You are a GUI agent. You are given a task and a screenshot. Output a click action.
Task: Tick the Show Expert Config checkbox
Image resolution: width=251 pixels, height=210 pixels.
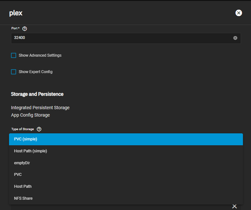click(x=14, y=72)
